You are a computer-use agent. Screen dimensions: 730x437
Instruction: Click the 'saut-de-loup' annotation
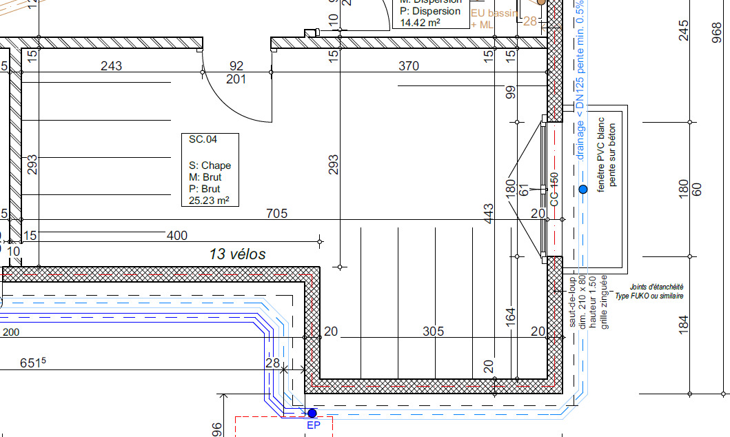[x=573, y=303]
